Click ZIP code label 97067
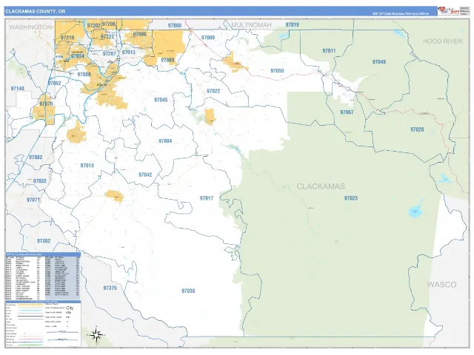The width and height of the screenshot is (474, 355). point(347,112)
